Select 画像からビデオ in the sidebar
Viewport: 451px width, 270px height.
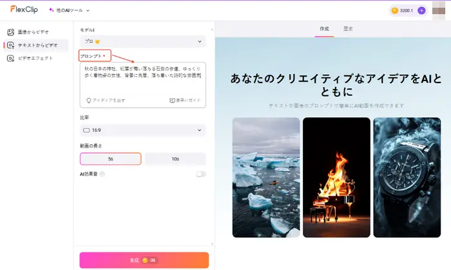[36, 32]
